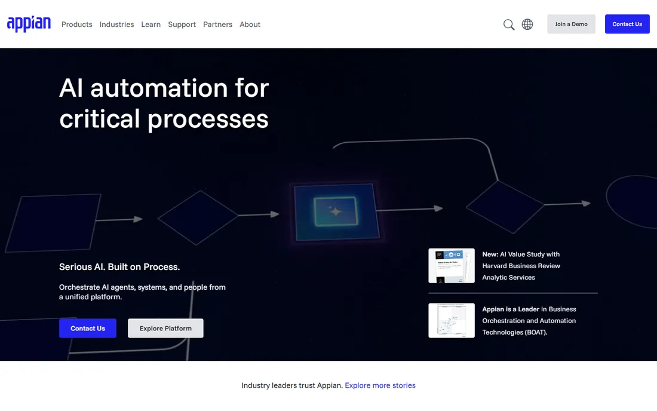Open the BOAT Leader report thumbnail

[x=452, y=321]
